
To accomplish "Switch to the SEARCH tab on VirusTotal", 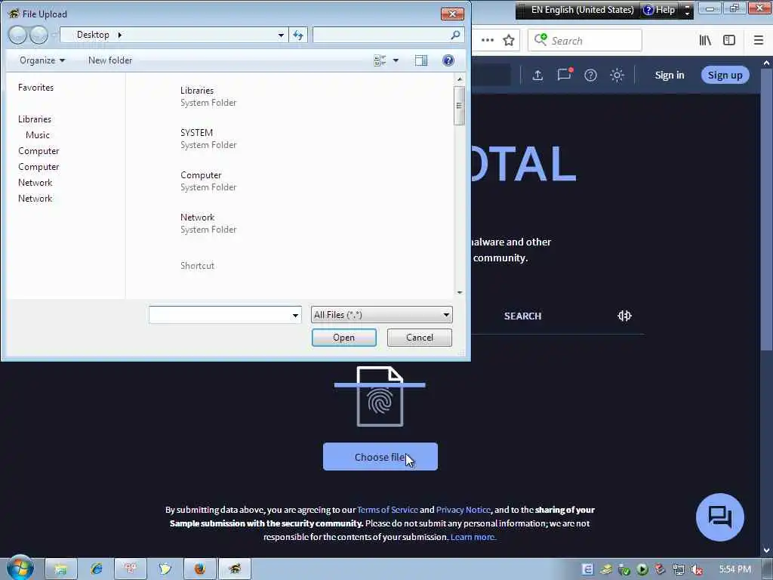I will [x=522, y=316].
